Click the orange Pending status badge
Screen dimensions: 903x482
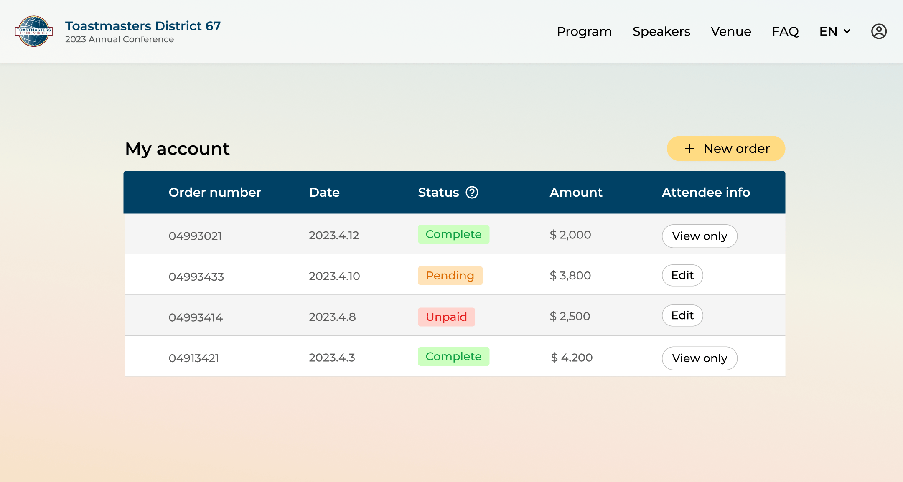tap(450, 276)
